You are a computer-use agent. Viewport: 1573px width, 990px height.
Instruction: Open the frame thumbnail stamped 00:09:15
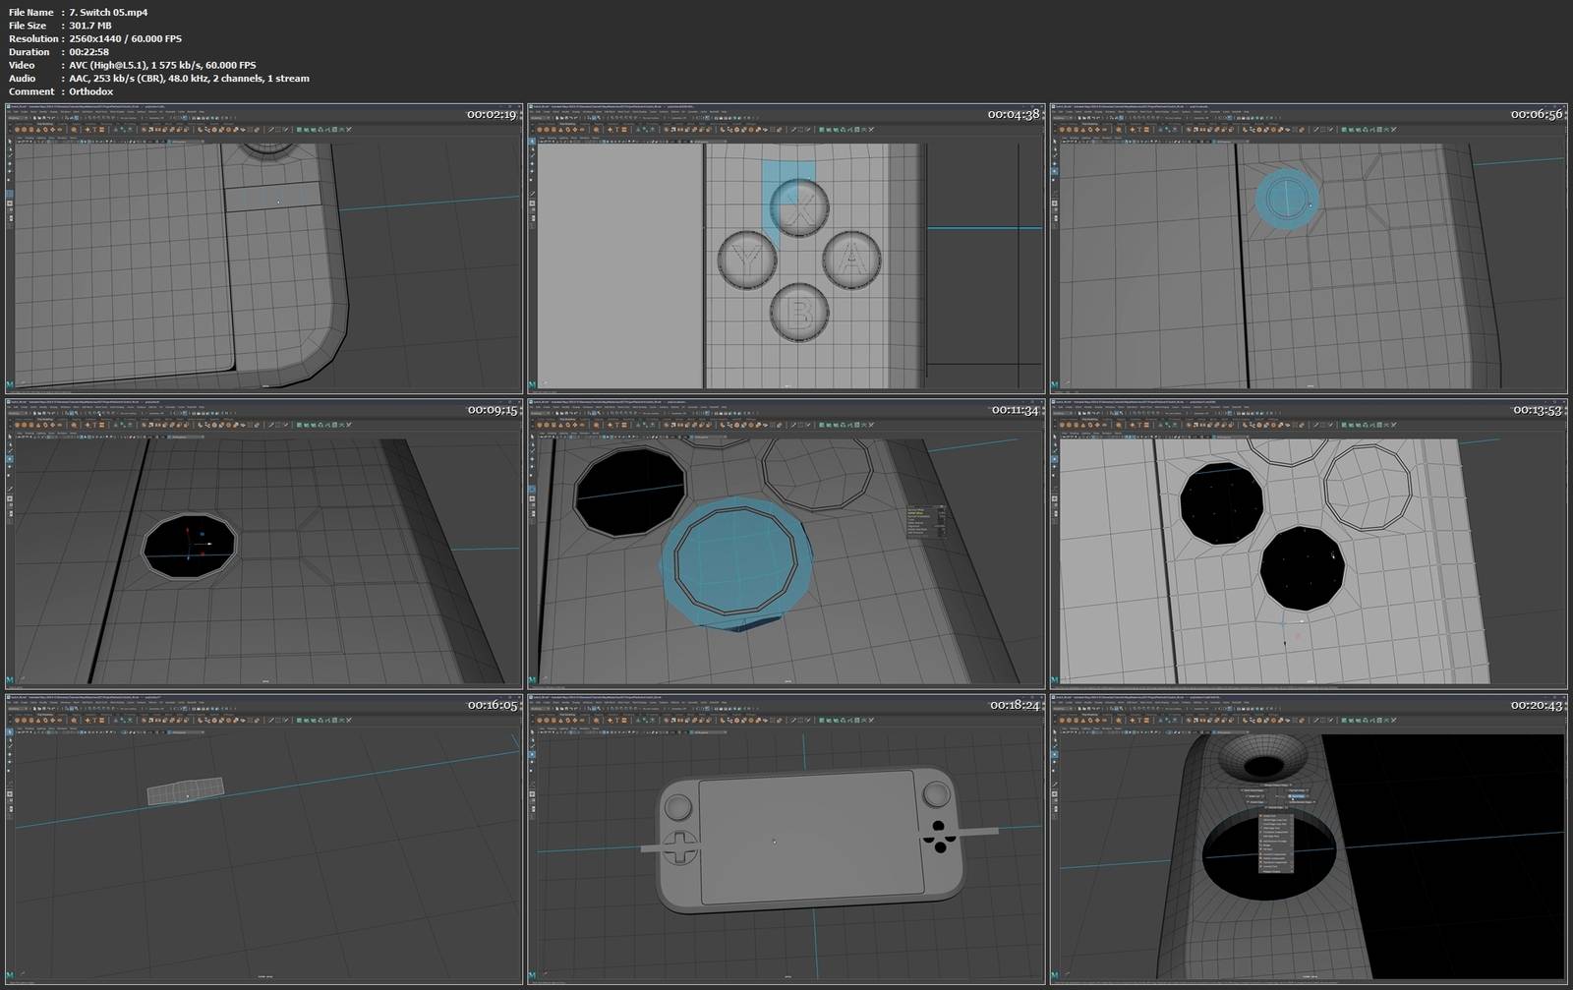263,543
